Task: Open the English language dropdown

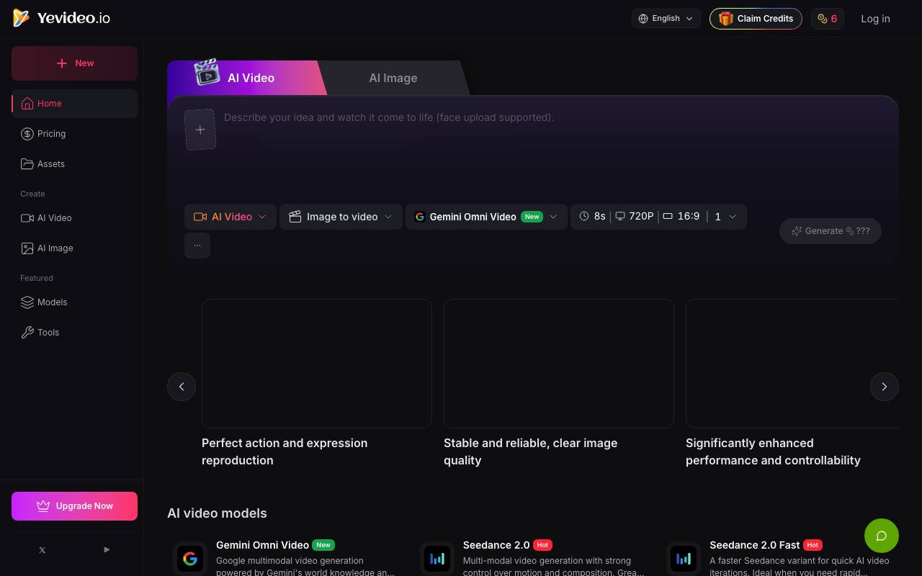Action: (666, 19)
